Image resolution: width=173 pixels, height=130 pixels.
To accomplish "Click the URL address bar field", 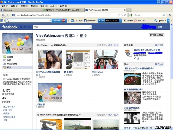I will (66, 15).
